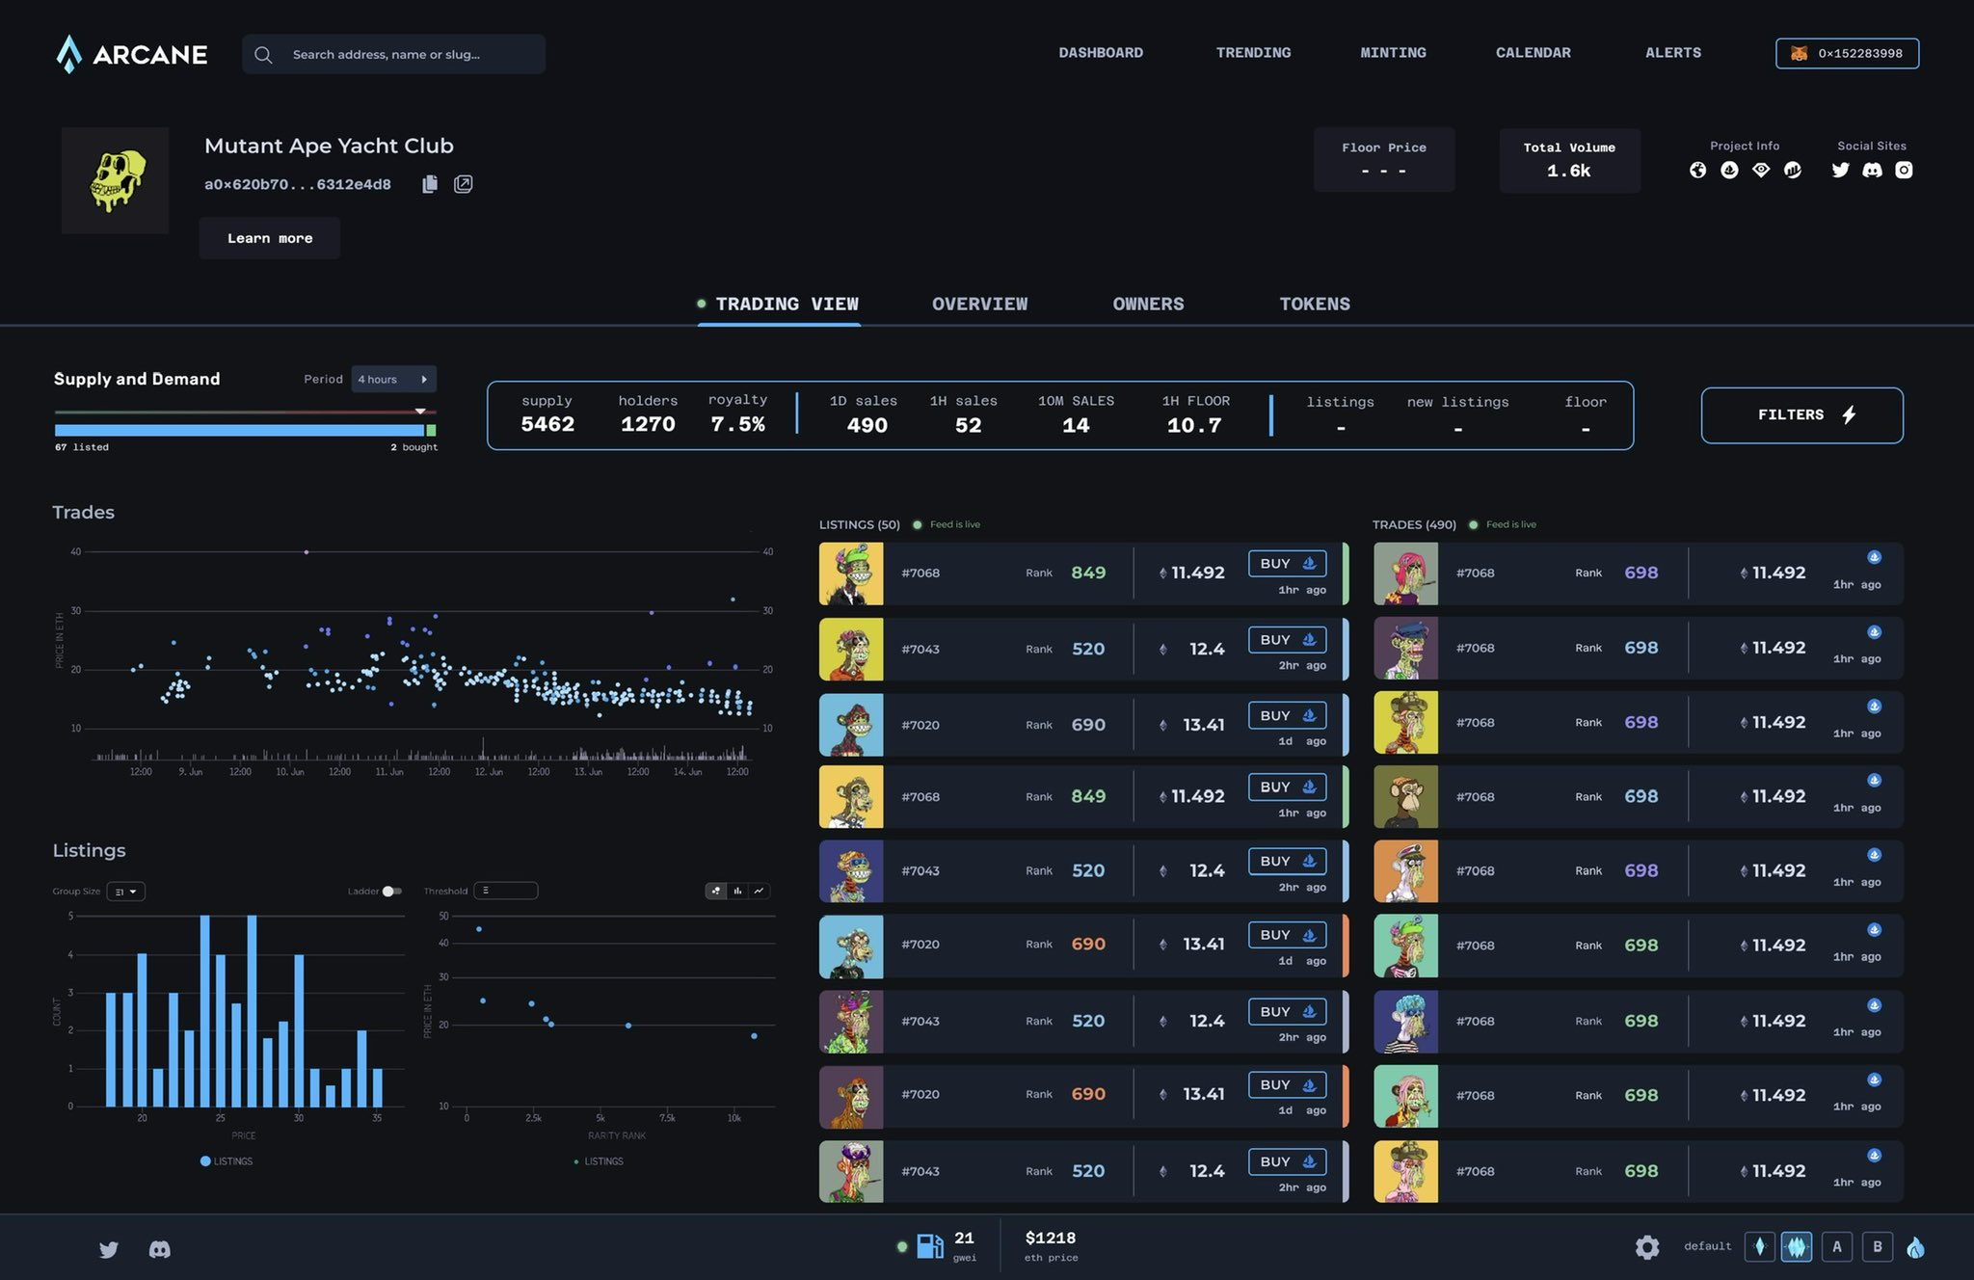Open the Group Size dropdown
Image resolution: width=1974 pixels, height=1280 pixels.
[x=125, y=892]
